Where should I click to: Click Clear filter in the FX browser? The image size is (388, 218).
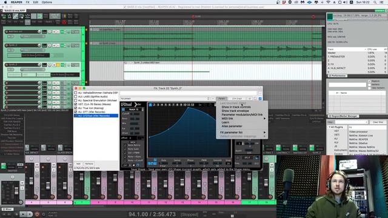tap(378, 122)
